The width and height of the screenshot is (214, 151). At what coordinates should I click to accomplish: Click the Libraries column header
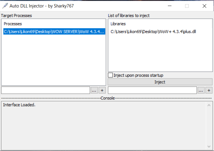pyautogui.click(x=118, y=24)
